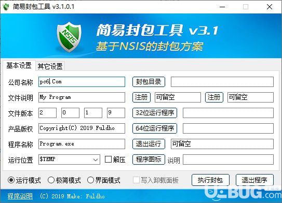Click the NSIS shield logo in banner
Screen dimensions: 282x203
(69, 37)
